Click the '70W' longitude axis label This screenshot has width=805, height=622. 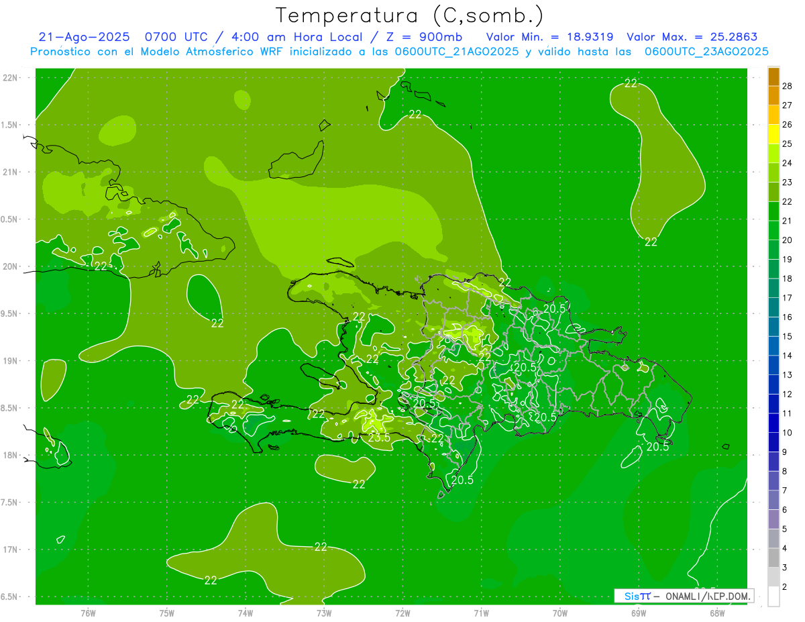(560, 613)
